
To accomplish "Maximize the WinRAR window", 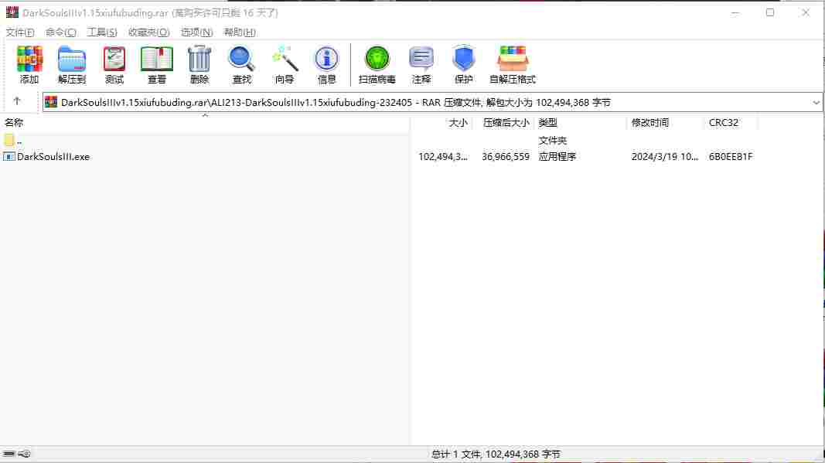I will point(770,12).
